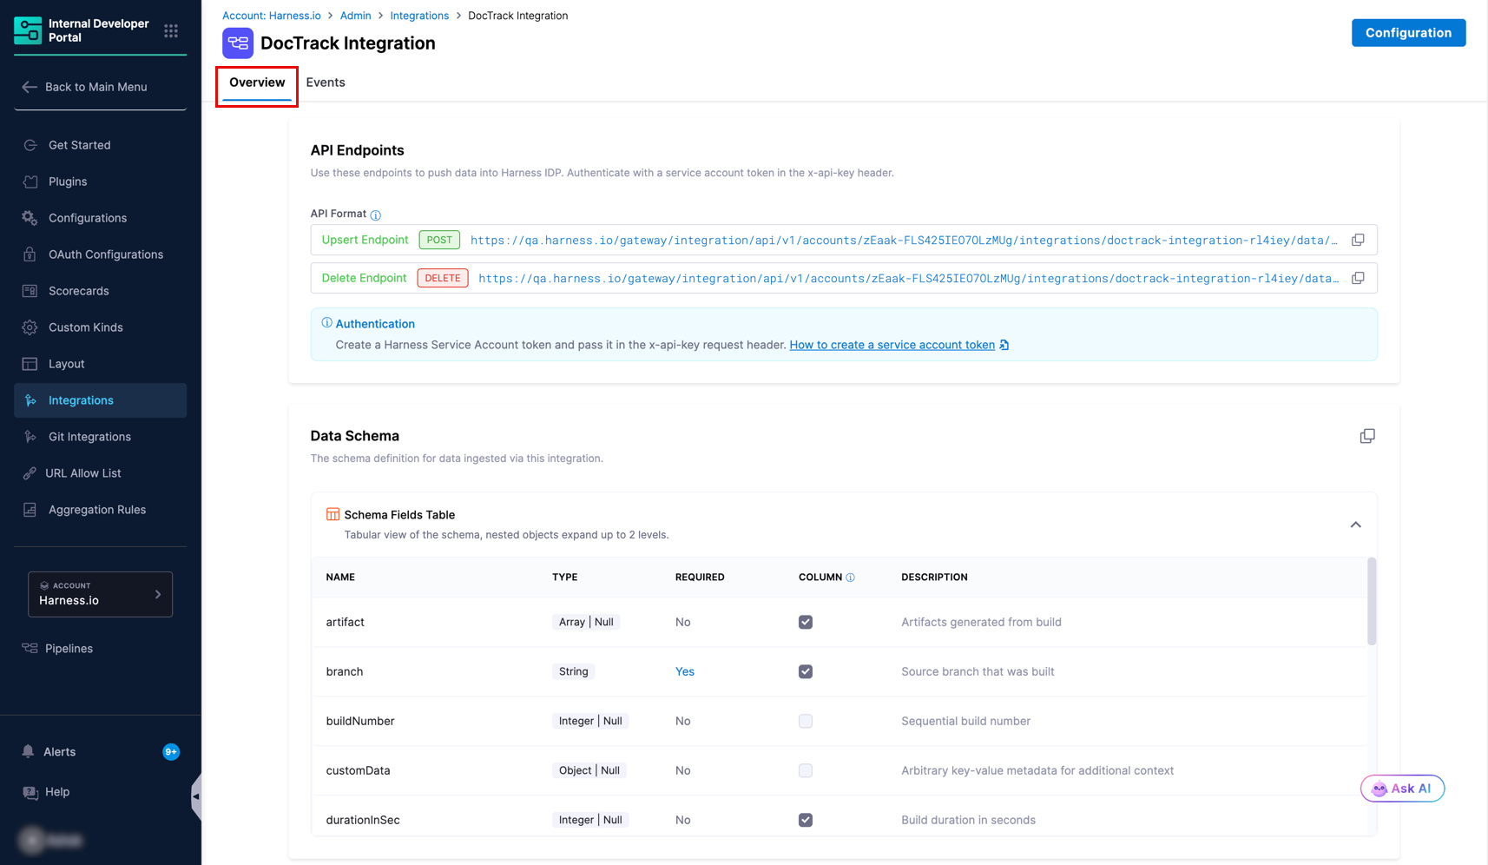Click the external link icon beside token link
1488x865 pixels.
[x=1004, y=345]
